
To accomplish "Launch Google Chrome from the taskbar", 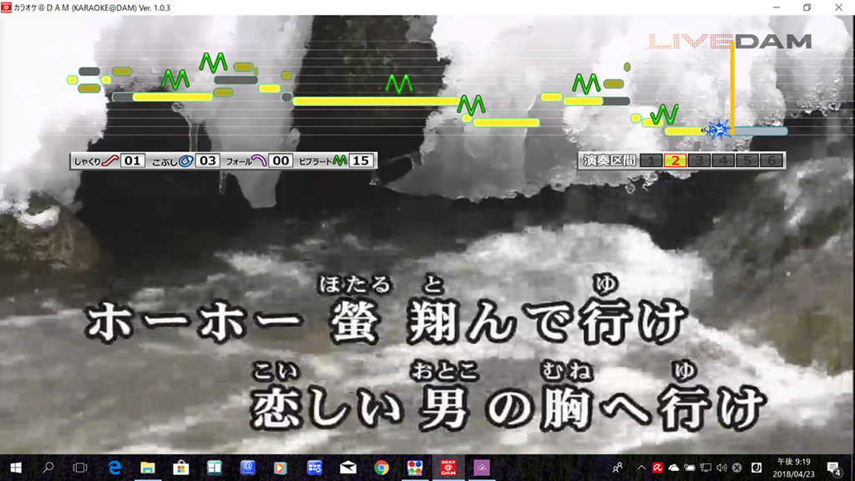I will 381,468.
